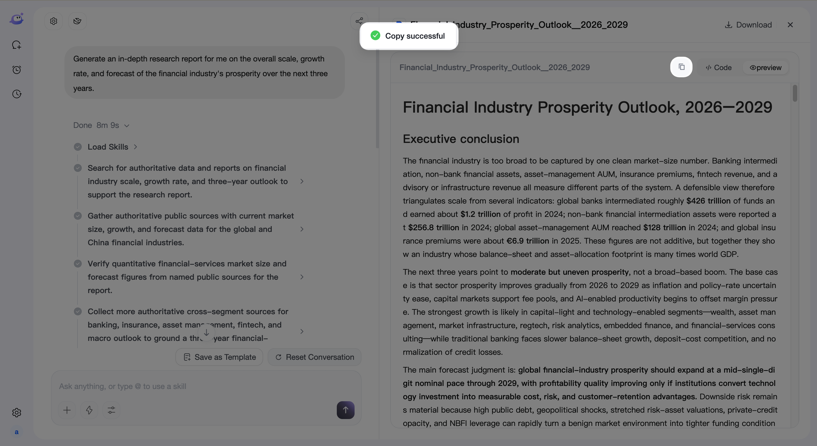Screen dimensions: 817x446
Task: Click the new chat icon in sidebar
Action: tap(16, 45)
